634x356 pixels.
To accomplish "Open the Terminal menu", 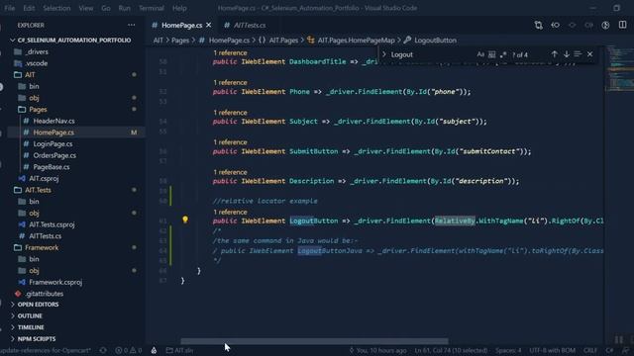I will [x=152, y=8].
